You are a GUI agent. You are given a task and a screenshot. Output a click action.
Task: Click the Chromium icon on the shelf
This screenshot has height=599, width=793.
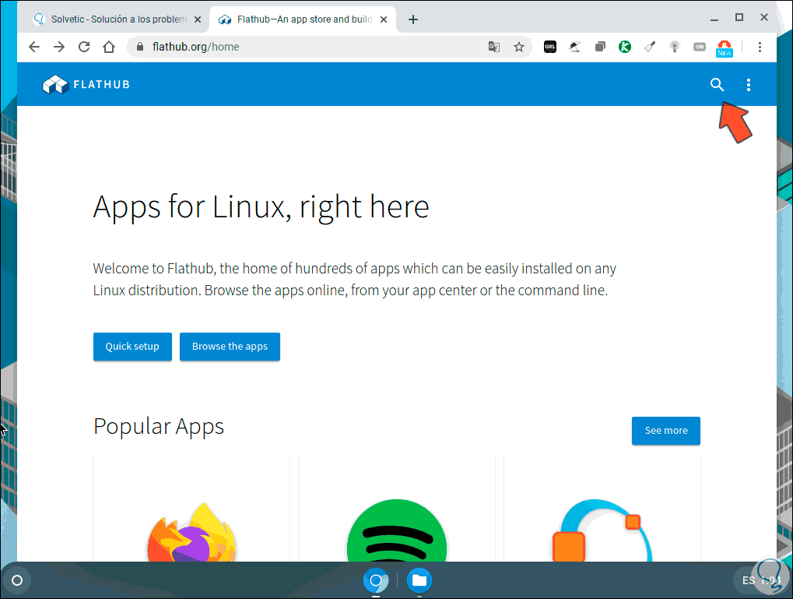[376, 580]
